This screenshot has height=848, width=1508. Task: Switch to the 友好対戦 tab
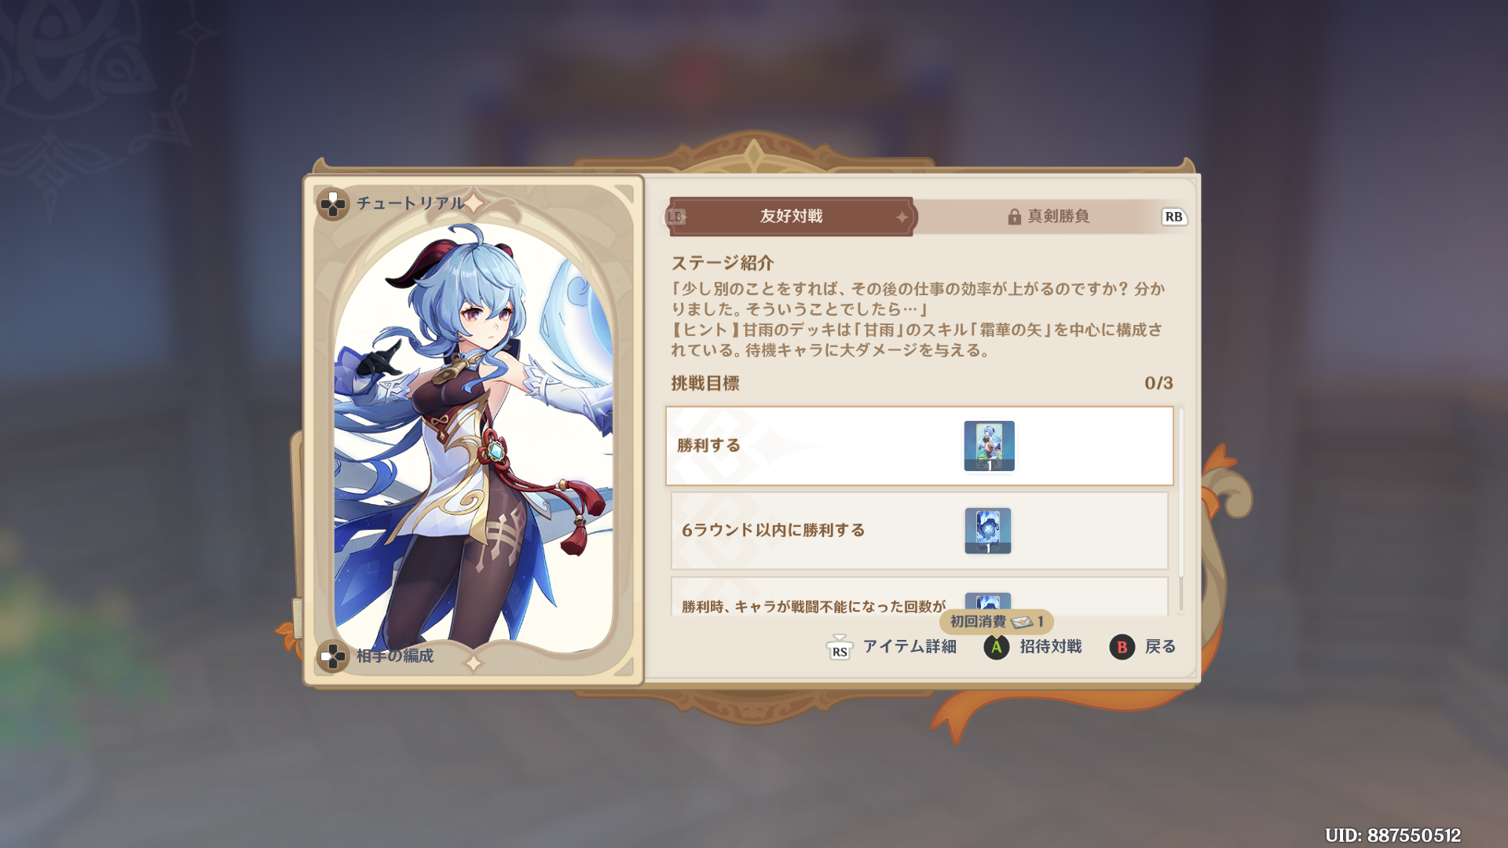click(791, 217)
